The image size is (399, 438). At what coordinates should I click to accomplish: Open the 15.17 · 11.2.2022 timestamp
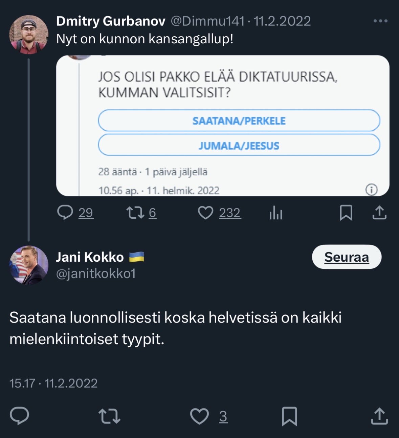click(53, 383)
